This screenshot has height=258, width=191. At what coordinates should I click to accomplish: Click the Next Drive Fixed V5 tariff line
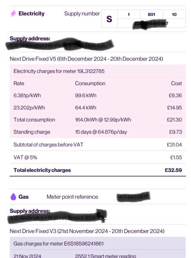click(x=86, y=59)
